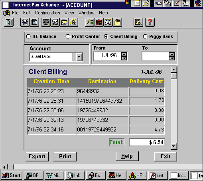The width and height of the screenshot is (203, 181).
Task: Click the magnifying glass search icon
Action: coord(138,22)
